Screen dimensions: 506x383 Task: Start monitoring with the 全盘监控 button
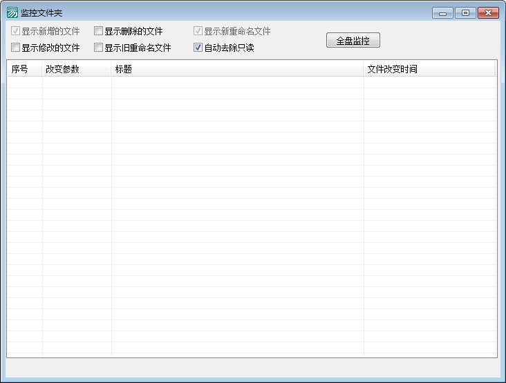coord(353,40)
